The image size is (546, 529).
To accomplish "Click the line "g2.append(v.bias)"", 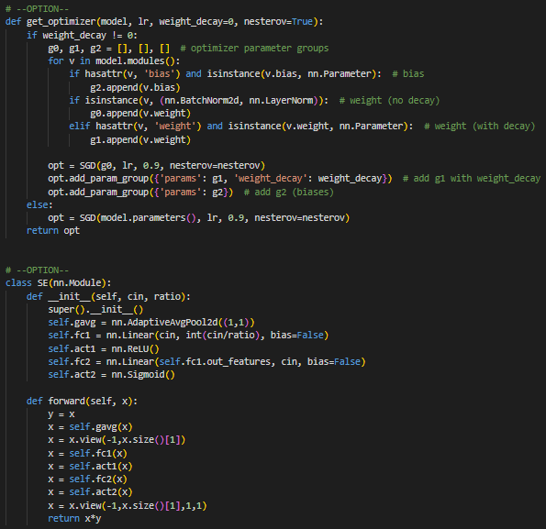I will 135,87.
